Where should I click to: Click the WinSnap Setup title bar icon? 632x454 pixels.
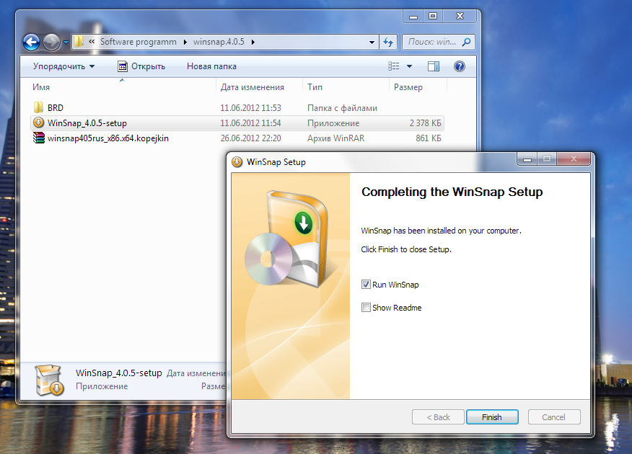(x=237, y=162)
